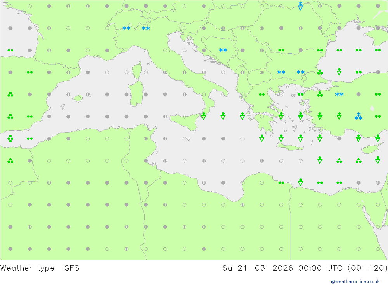Select the right snow symbol over the Alps
Screen dimensions: 388x285
146,28
